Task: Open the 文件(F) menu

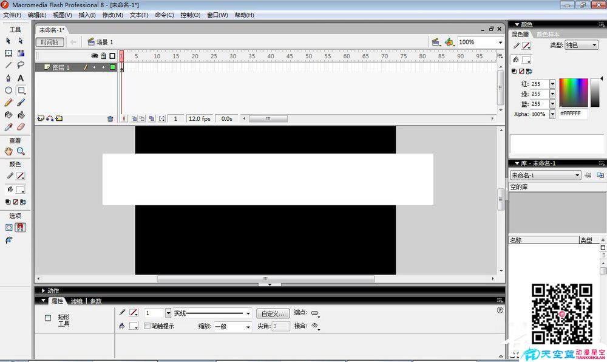Action: [x=12, y=15]
